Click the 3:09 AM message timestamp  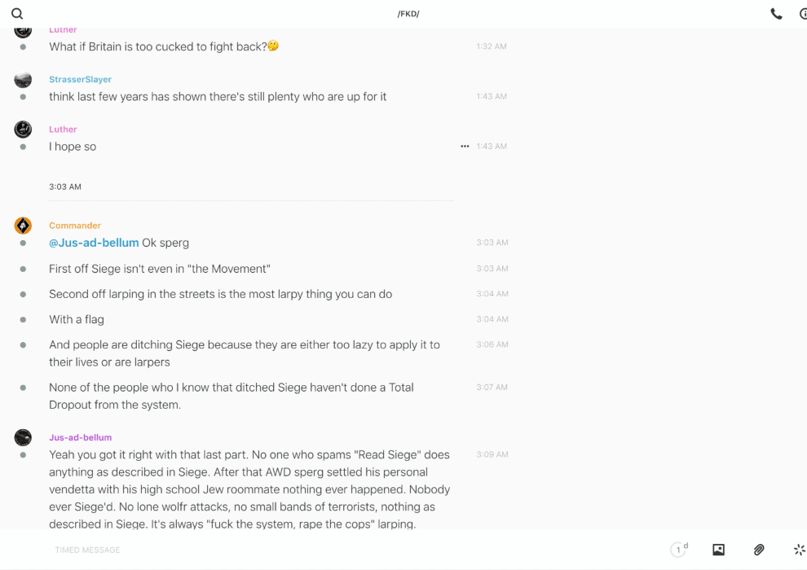pyautogui.click(x=492, y=454)
